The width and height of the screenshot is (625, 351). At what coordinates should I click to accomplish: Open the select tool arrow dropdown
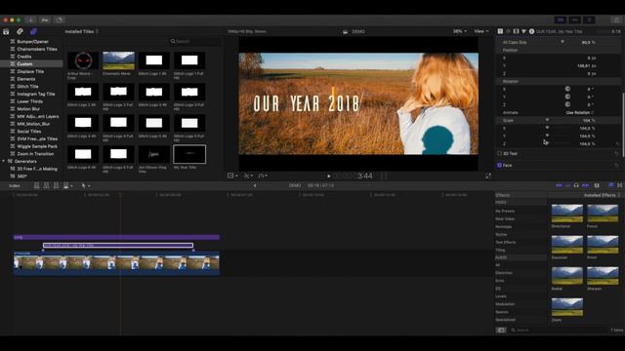pyautogui.click(x=85, y=185)
